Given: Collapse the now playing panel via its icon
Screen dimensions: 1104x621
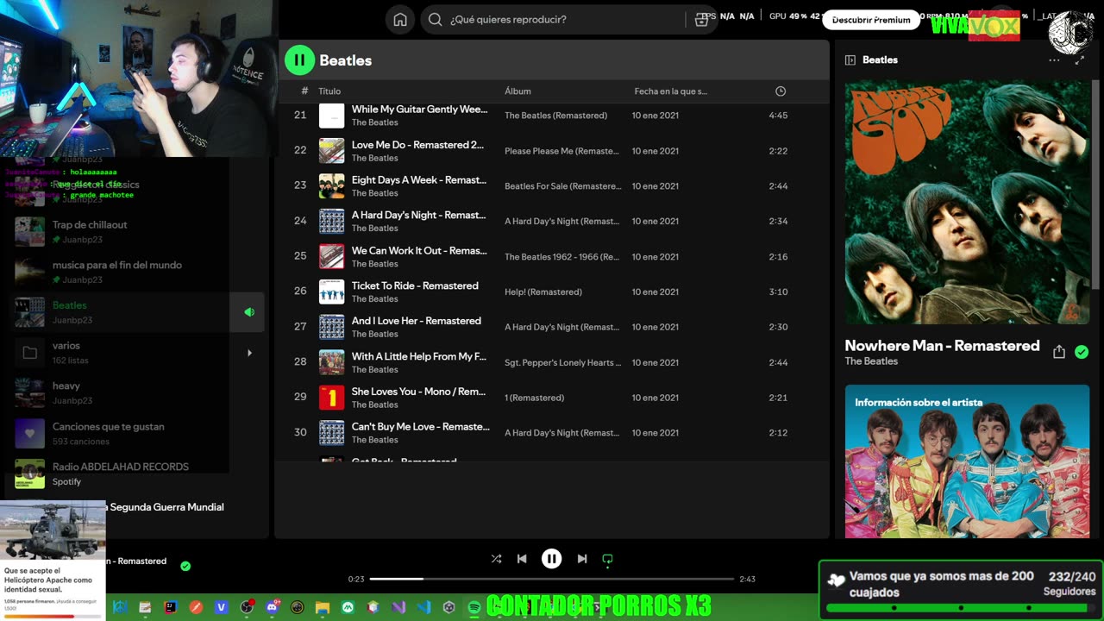Looking at the screenshot, I should click(850, 60).
